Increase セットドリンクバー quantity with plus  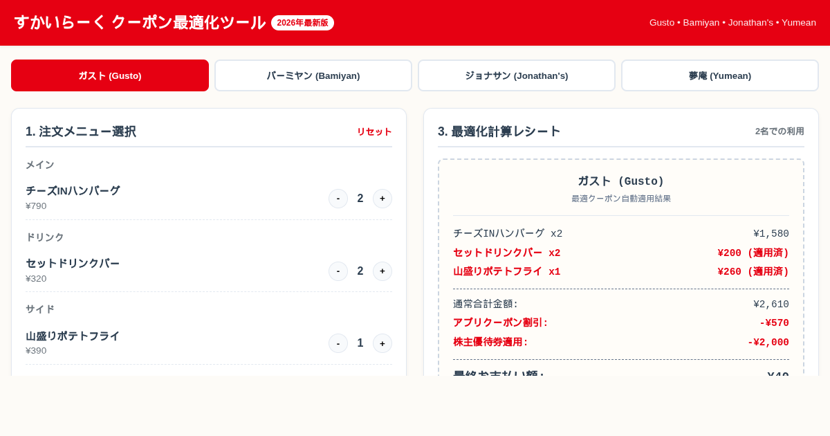point(382,271)
